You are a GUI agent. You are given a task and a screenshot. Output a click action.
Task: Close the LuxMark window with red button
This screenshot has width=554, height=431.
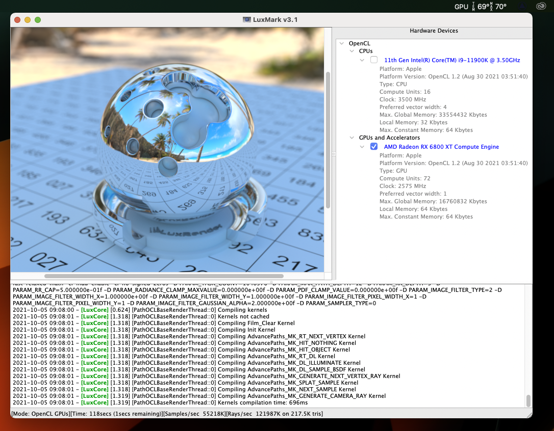(x=17, y=20)
